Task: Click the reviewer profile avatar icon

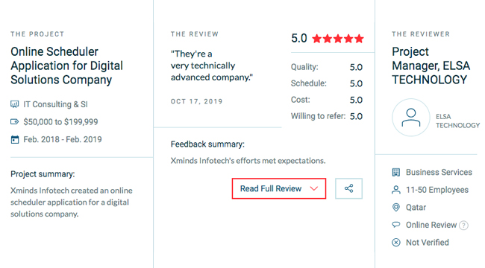Action: [x=411, y=118]
